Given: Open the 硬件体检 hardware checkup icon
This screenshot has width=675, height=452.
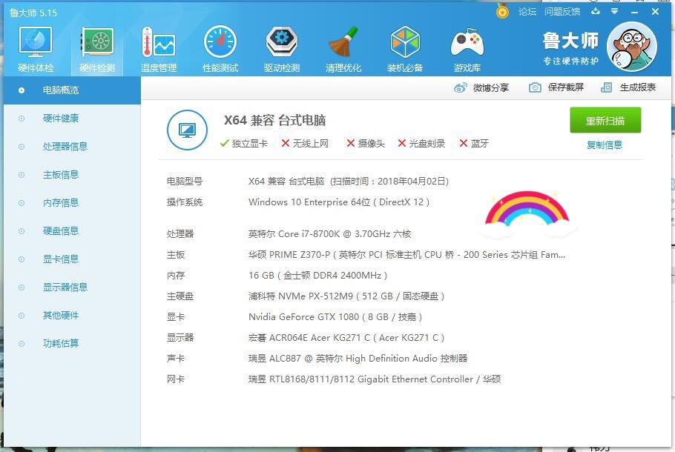Looking at the screenshot, I should pyautogui.click(x=36, y=41).
